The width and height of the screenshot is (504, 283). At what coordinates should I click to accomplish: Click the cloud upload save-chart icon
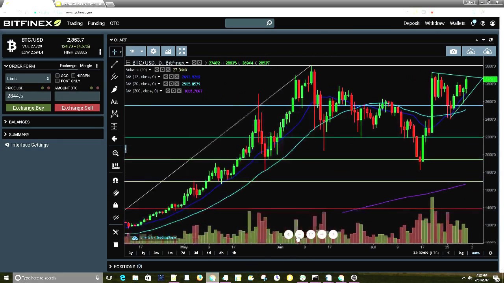(487, 51)
